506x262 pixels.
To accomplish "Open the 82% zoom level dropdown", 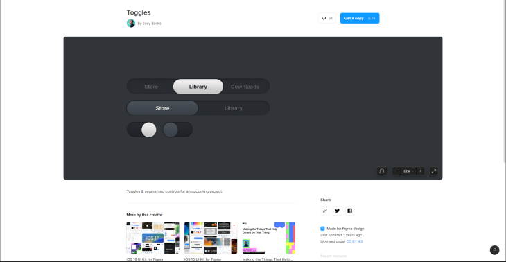I will pyautogui.click(x=408, y=171).
